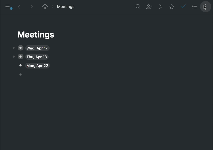Go back with the left arrow
Screen dimensions: 213x150
(19, 7)
